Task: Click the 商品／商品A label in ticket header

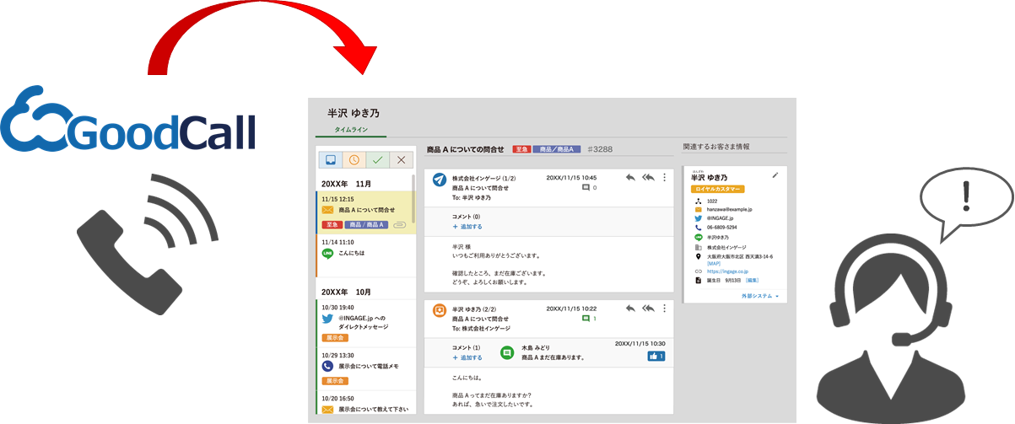Action: click(x=557, y=149)
